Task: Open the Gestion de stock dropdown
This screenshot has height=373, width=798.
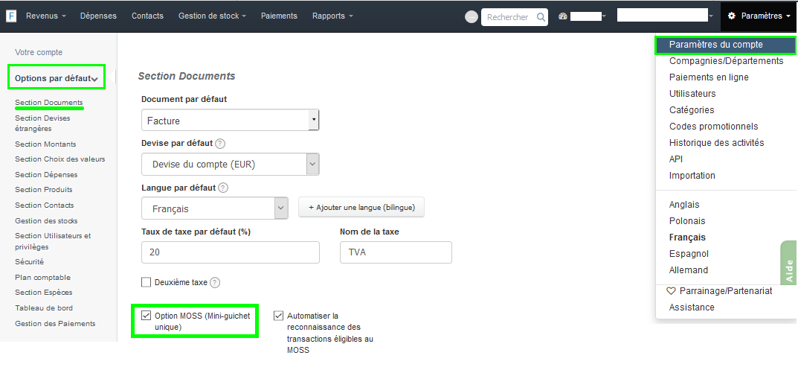Action: point(212,16)
